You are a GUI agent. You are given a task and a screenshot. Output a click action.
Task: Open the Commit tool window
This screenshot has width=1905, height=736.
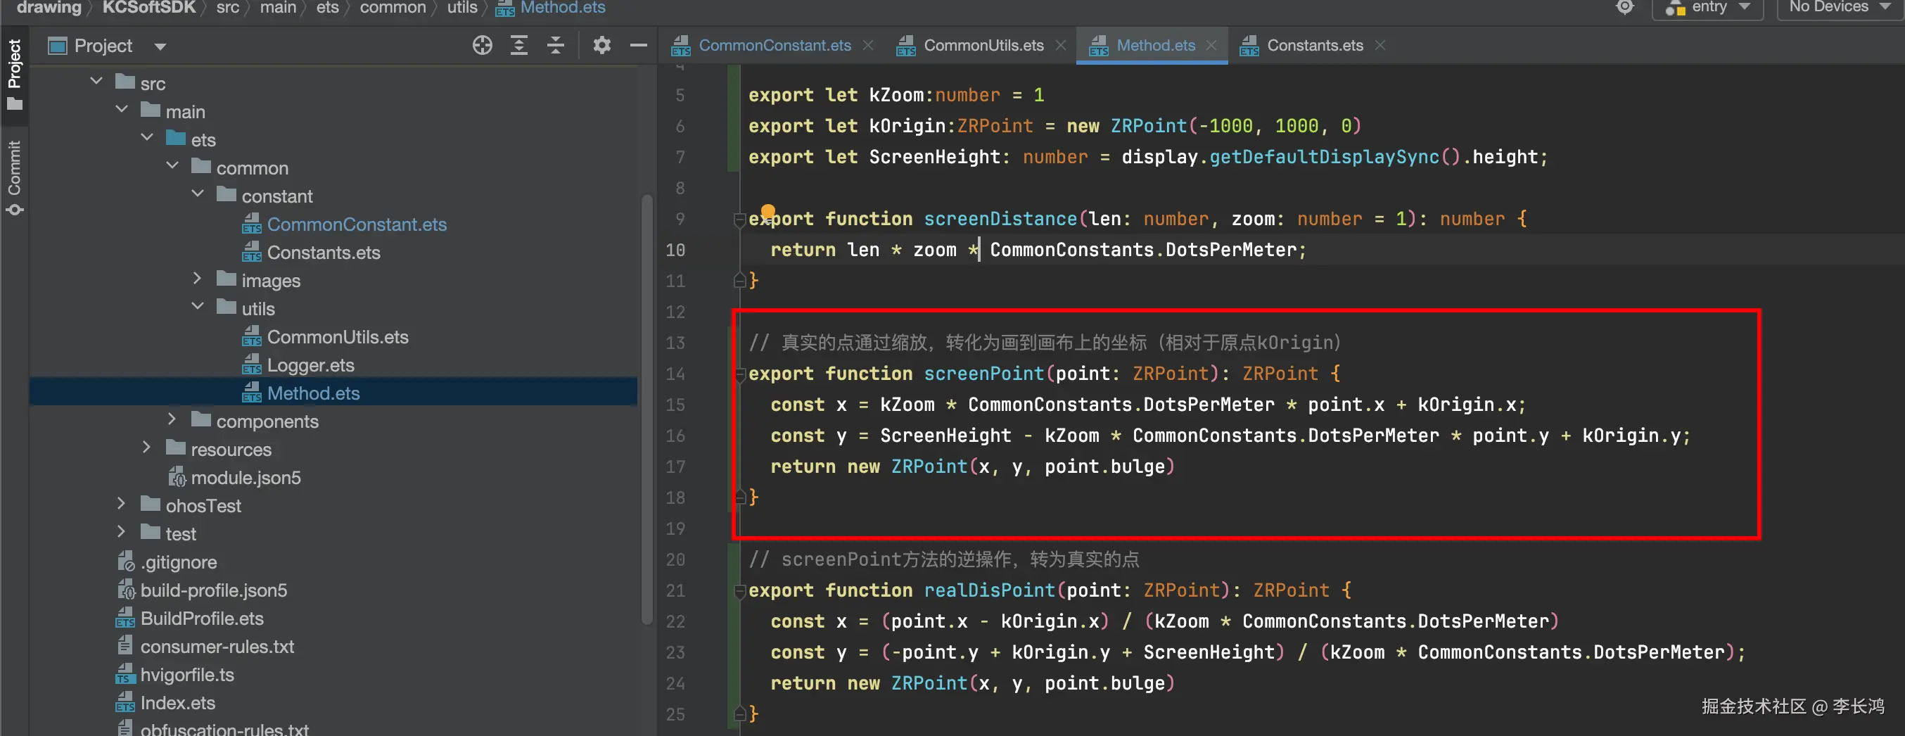[x=14, y=177]
